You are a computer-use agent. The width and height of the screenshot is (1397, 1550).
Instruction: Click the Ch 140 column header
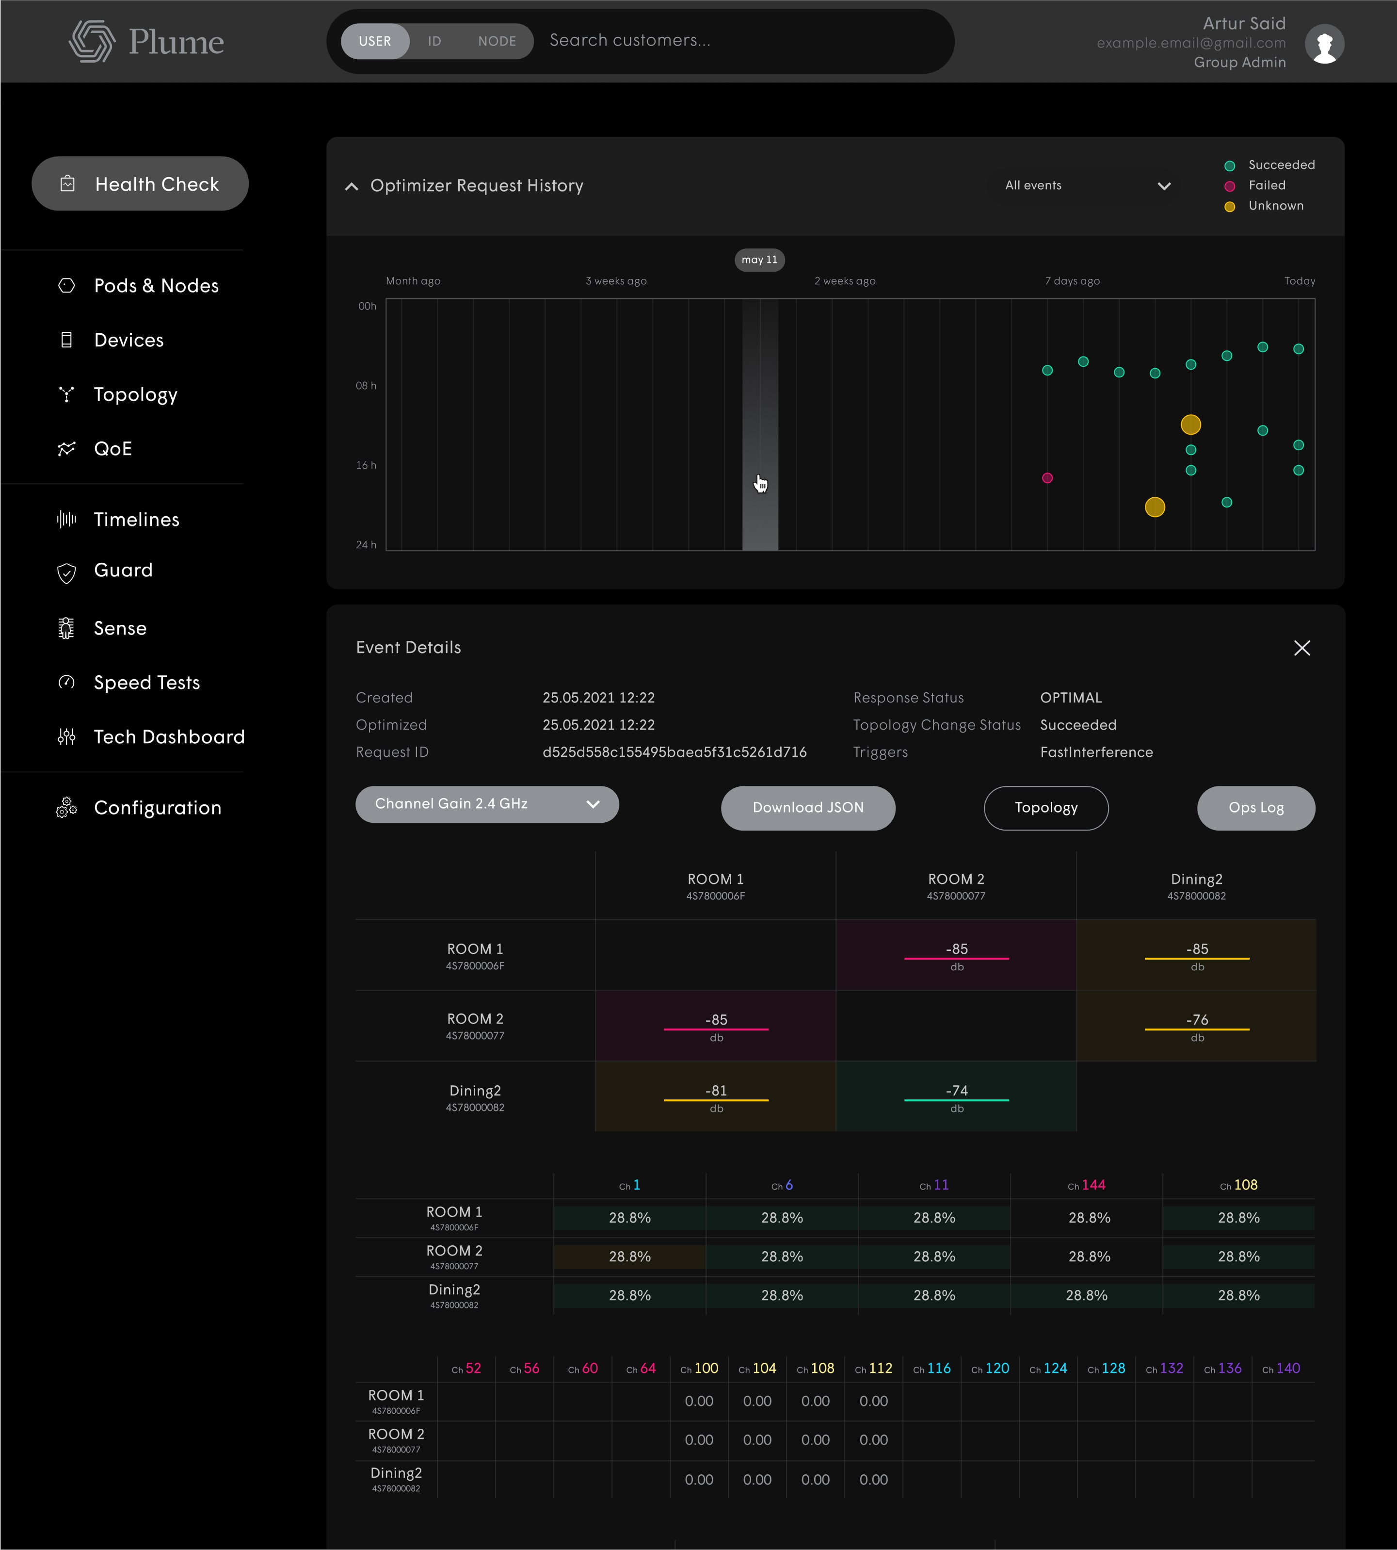point(1281,1369)
